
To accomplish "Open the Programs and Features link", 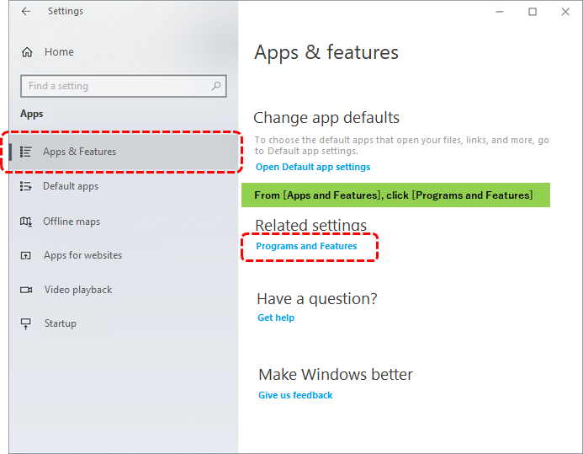I will point(306,246).
